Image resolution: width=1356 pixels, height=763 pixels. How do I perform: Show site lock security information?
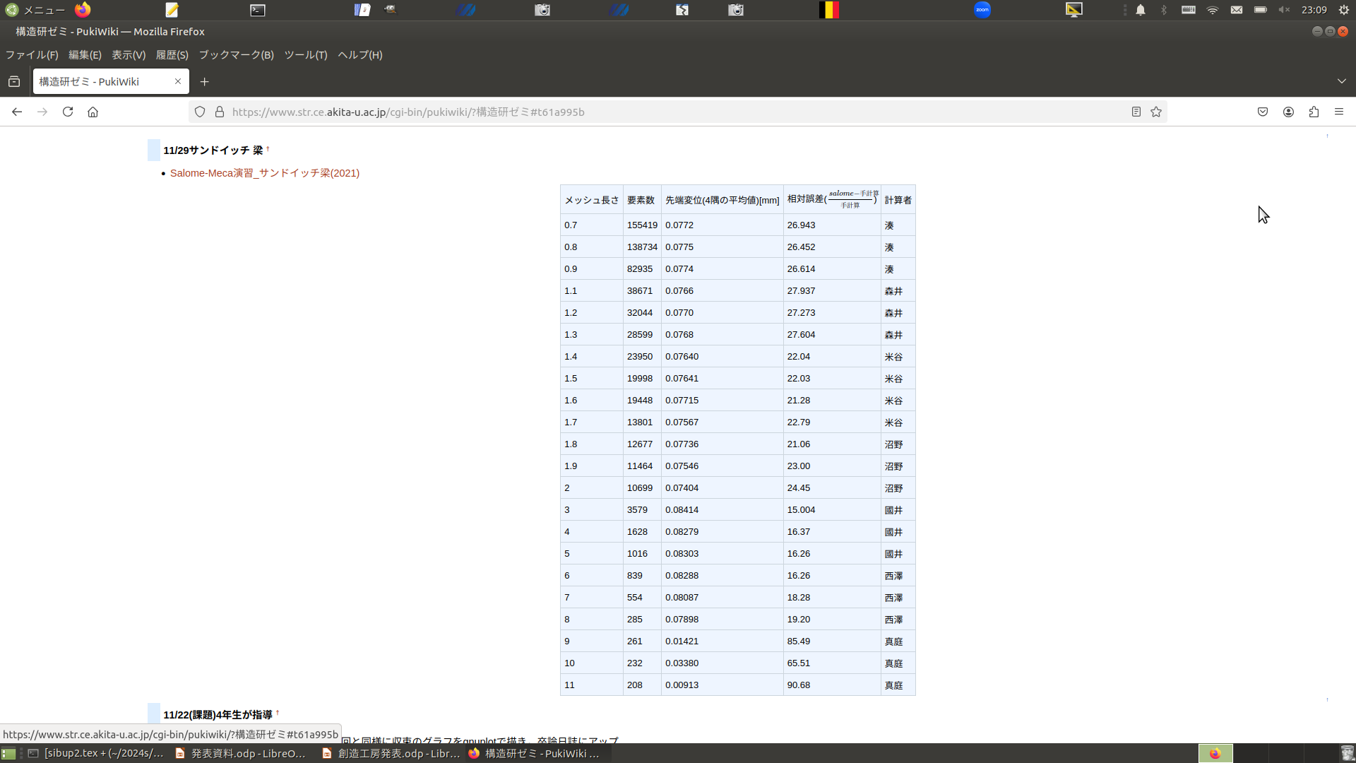[x=220, y=112]
